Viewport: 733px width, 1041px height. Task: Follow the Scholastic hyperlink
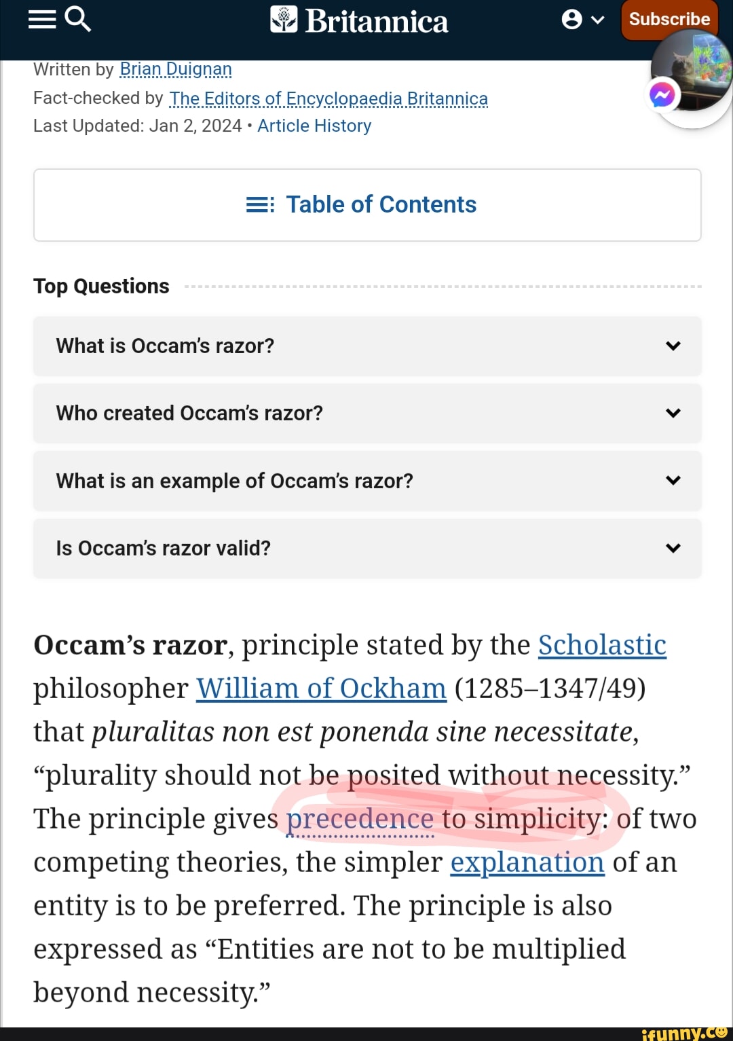pos(601,644)
